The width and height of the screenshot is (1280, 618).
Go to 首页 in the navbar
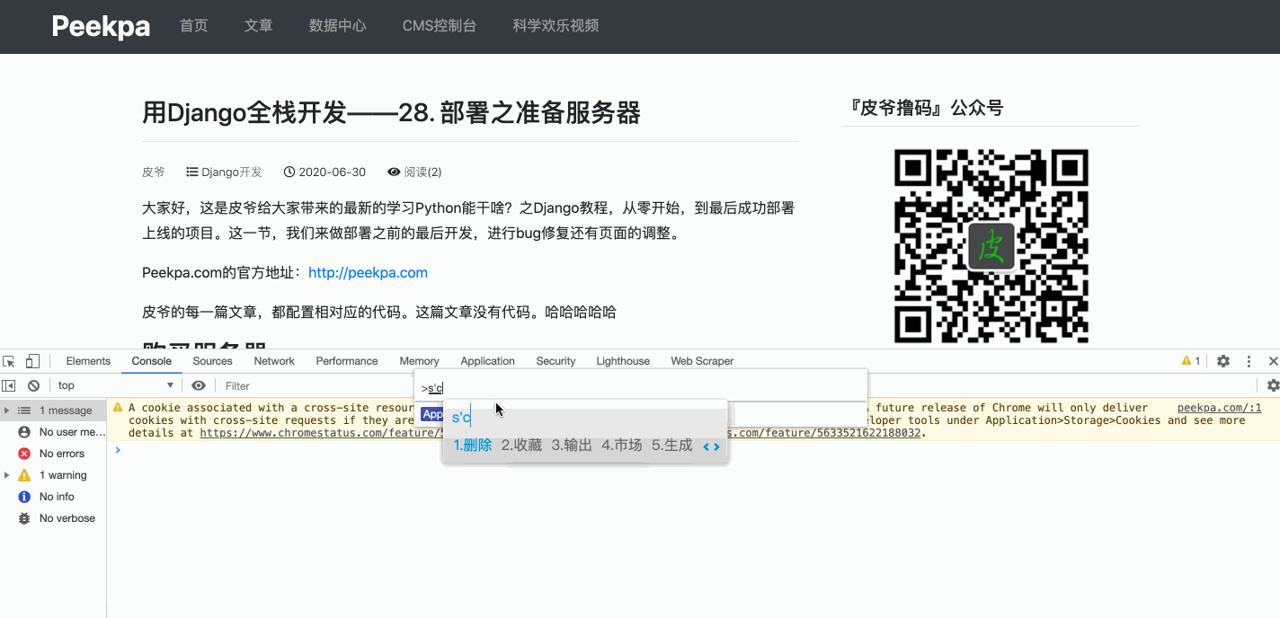click(194, 26)
